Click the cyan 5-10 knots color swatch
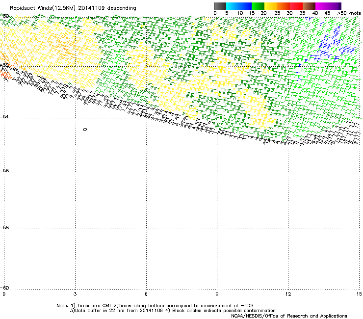 [232, 6]
